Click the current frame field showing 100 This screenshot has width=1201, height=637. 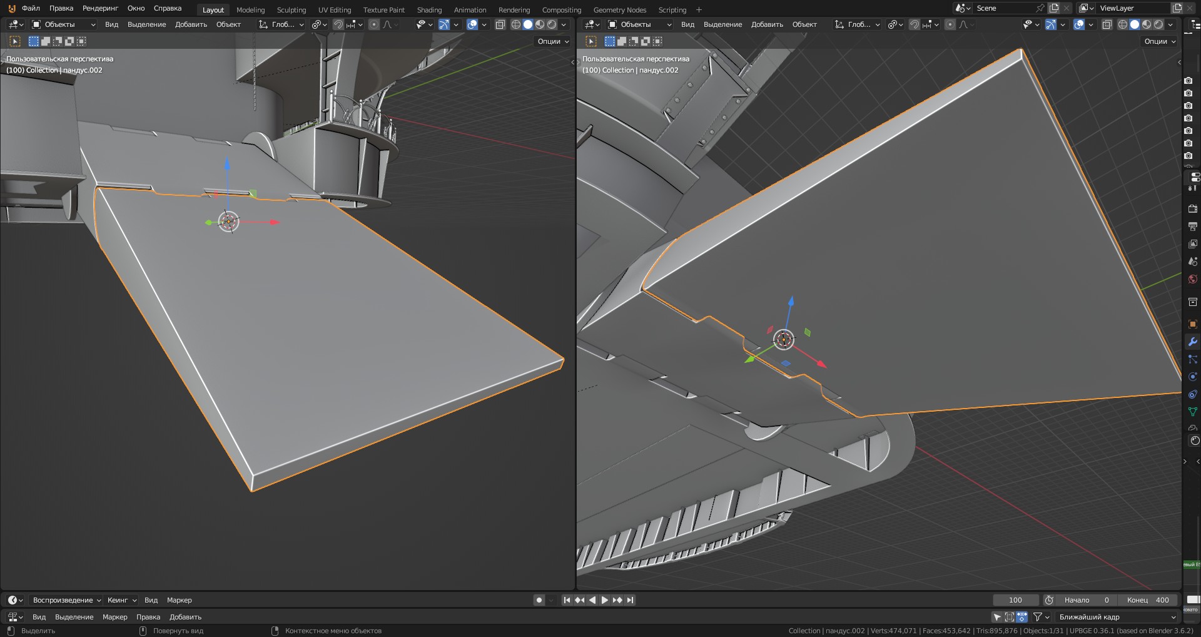pos(1016,600)
